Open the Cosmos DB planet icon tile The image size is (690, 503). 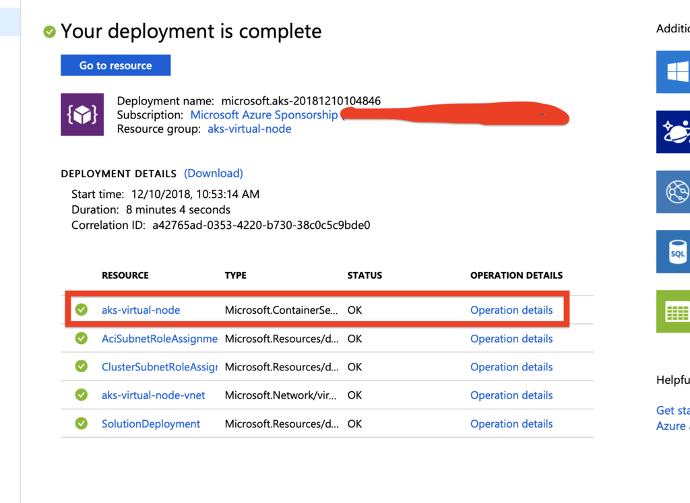pyautogui.click(x=674, y=132)
